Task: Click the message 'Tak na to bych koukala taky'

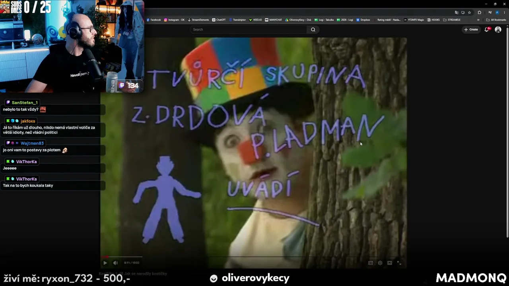Action: click(x=28, y=186)
